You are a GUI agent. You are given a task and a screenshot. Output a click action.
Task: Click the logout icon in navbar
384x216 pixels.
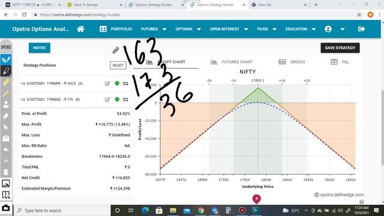click(361, 29)
